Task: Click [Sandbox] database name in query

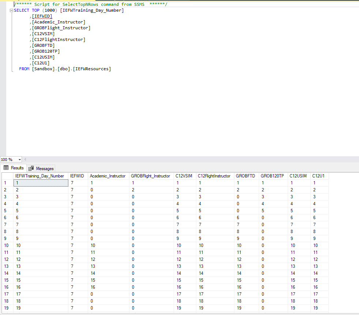Action: 43,69
